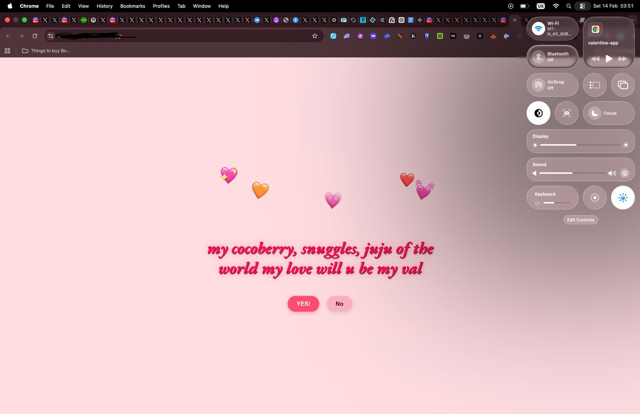Open the History menu

[105, 6]
